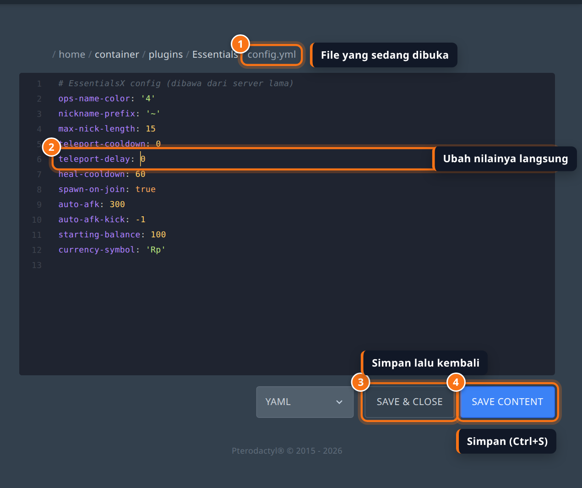
Task: Click the starting-balance: 100 line
Action: (x=112, y=235)
